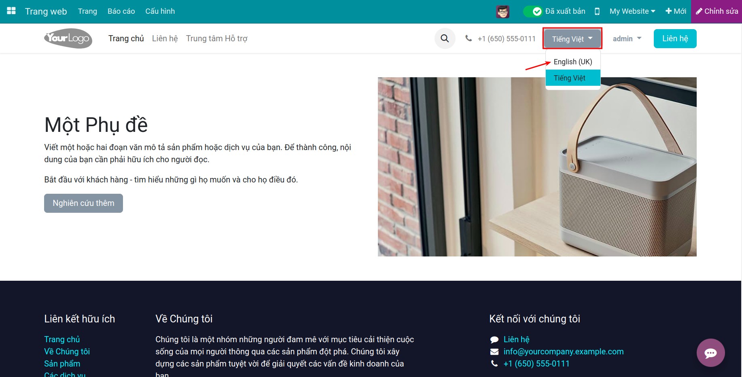Viewport: 742px width, 377px height.
Task: Click the footer chat bubble icon
Action: click(494, 340)
